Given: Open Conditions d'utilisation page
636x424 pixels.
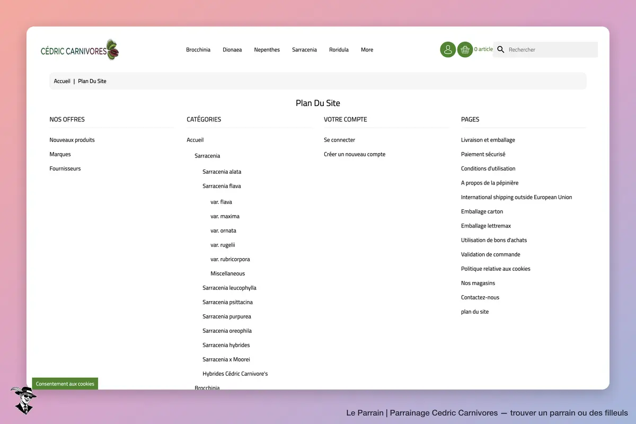Looking at the screenshot, I should coord(488,169).
